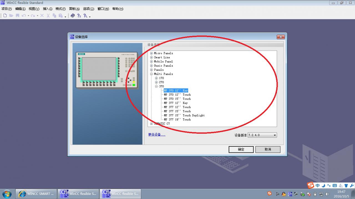Viewport: 355px width, 199px height.
Task: Open the 更多设备 link
Action: [157, 135]
